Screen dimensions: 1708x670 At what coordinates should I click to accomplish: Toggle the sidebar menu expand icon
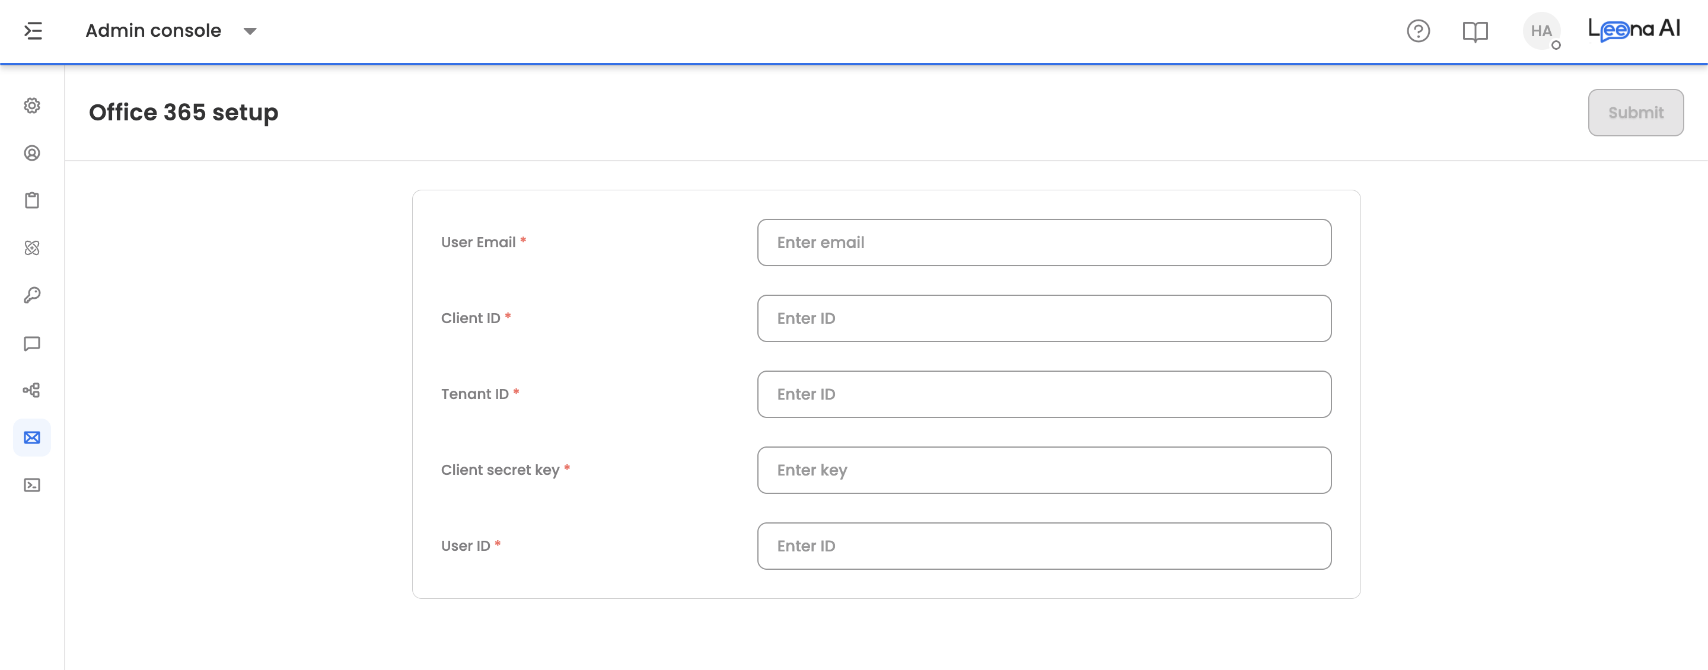(x=33, y=31)
